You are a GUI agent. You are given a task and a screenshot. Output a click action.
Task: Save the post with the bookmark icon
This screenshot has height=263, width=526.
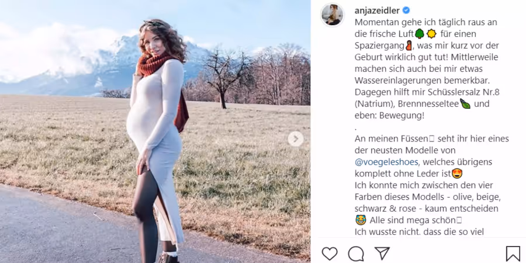(513, 254)
